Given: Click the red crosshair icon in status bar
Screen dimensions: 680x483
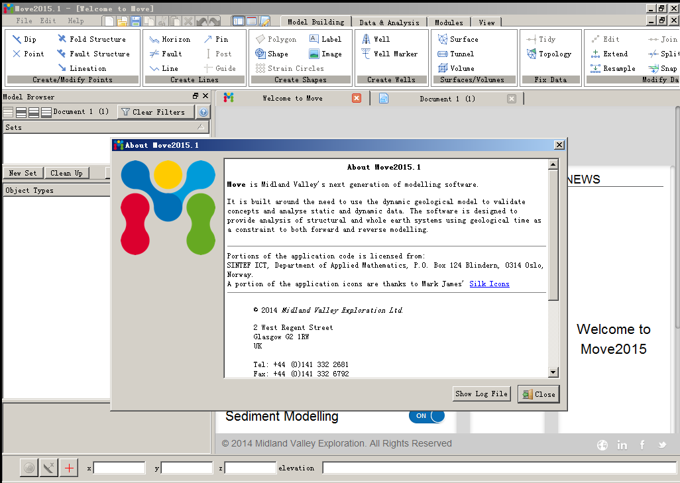Looking at the screenshot, I should point(69,468).
